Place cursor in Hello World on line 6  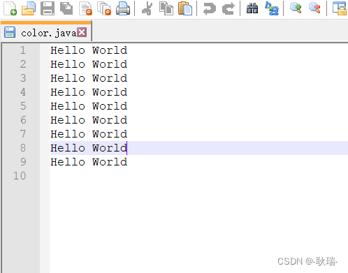pyautogui.click(x=89, y=120)
